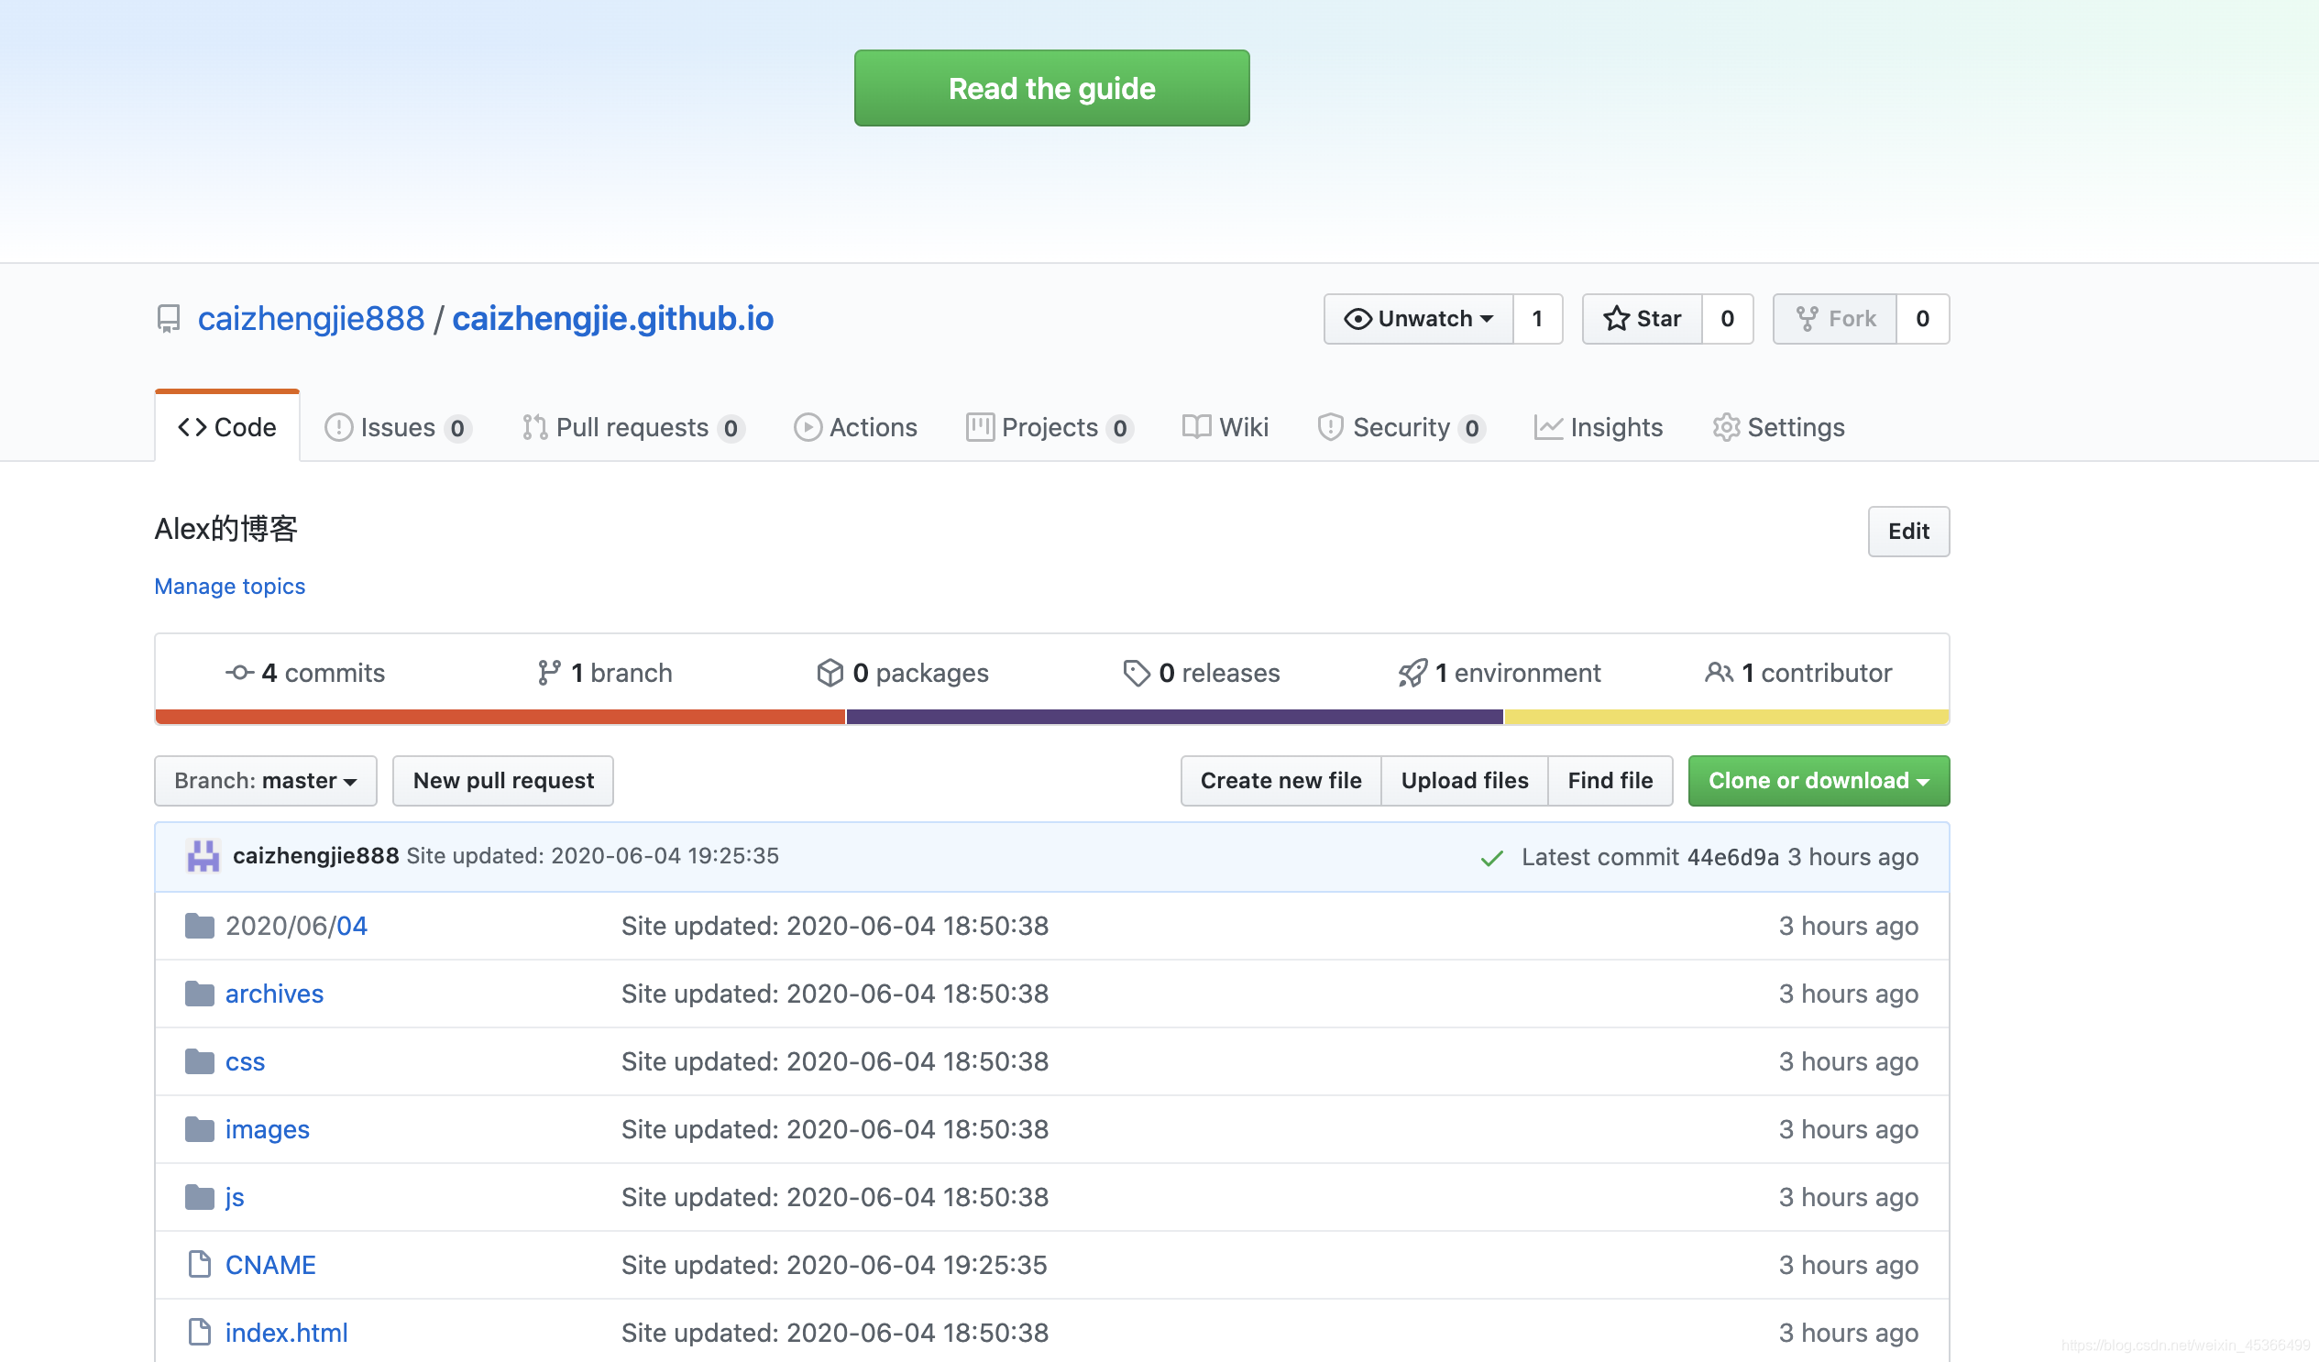The height and width of the screenshot is (1362, 2319).
Task: Open the caizhengjie.github.io repository link
Action: pos(613,318)
